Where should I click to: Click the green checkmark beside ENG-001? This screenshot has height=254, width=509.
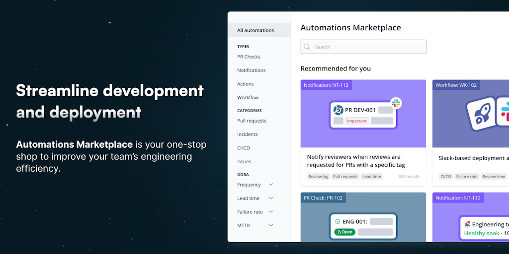pos(338,222)
